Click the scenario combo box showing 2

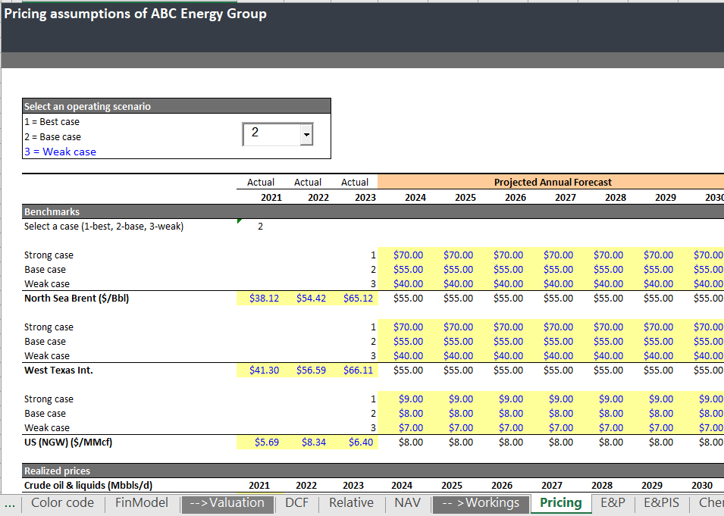[x=273, y=133]
